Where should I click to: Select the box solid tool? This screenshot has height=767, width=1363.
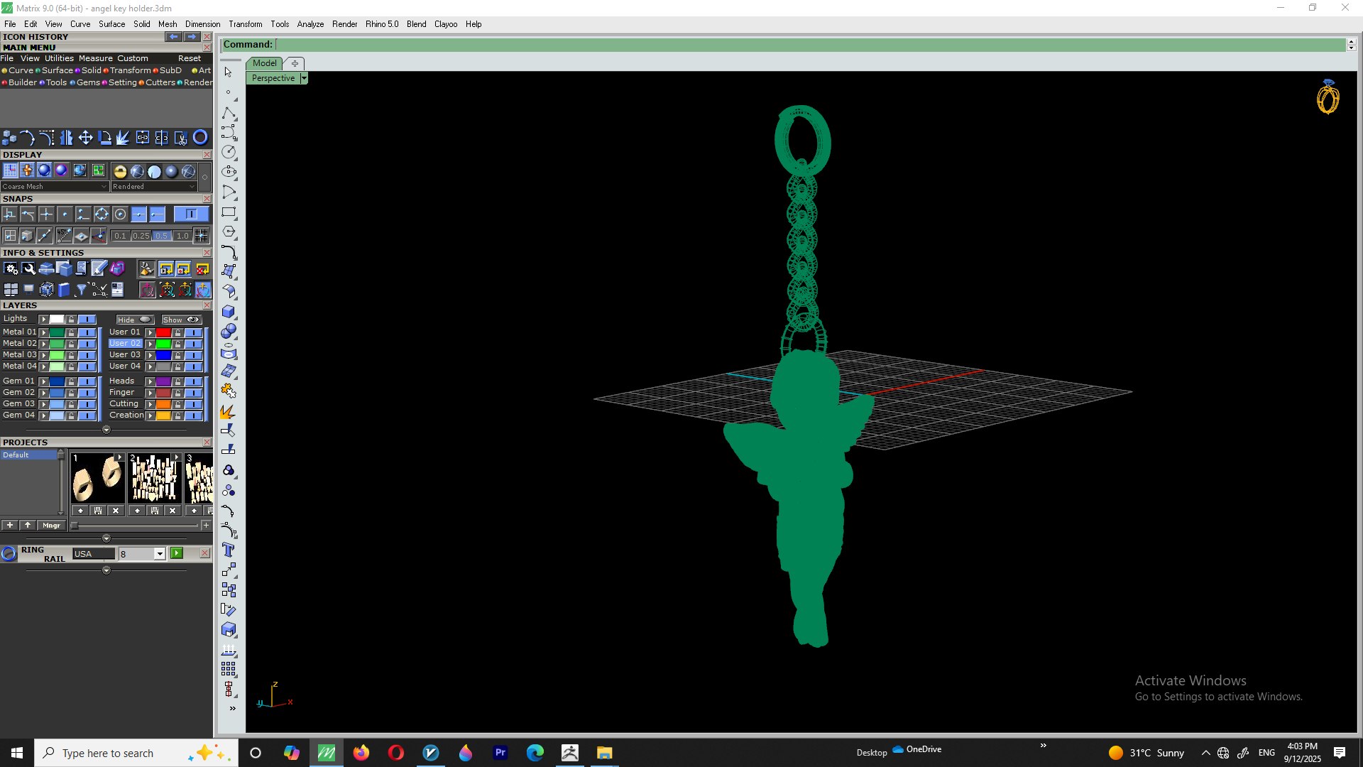click(229, 311)
